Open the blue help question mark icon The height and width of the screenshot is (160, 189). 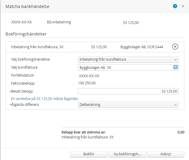click(x=175, y=6)
